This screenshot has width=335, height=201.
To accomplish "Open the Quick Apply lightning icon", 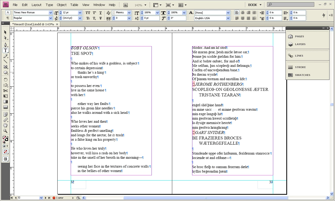I will (x=324, y=15).
